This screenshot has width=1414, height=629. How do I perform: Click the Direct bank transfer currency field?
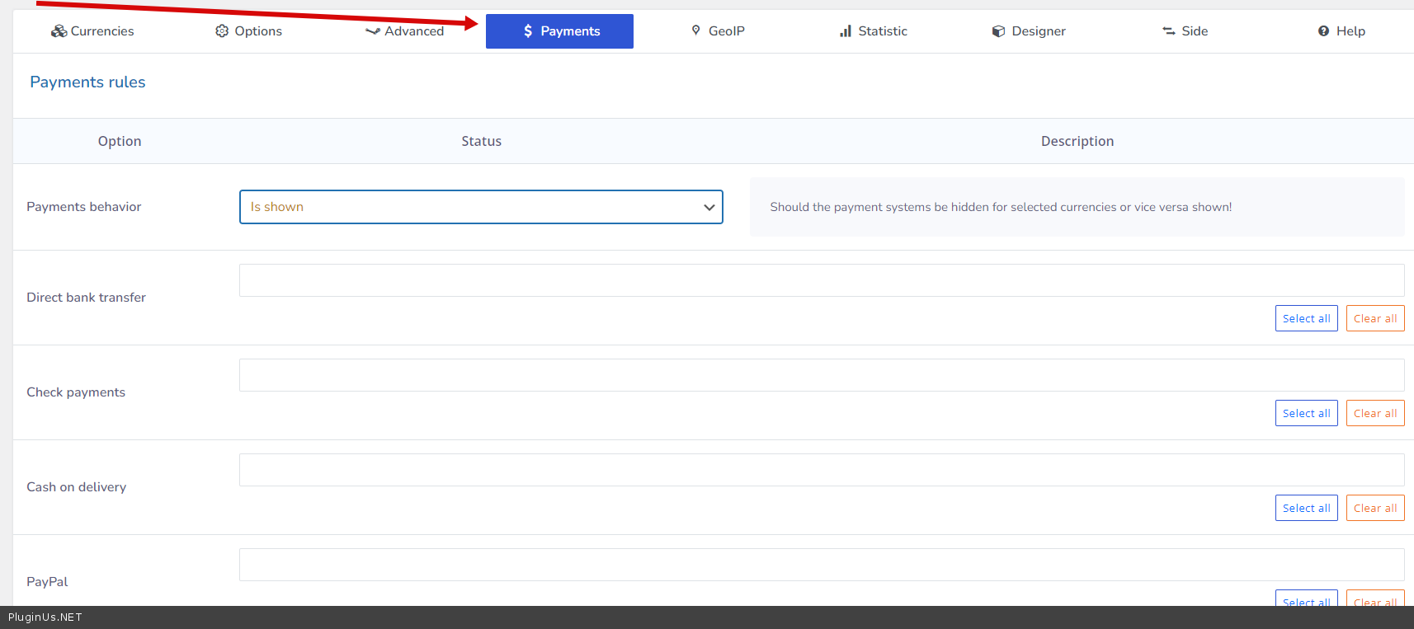[821, 280]
